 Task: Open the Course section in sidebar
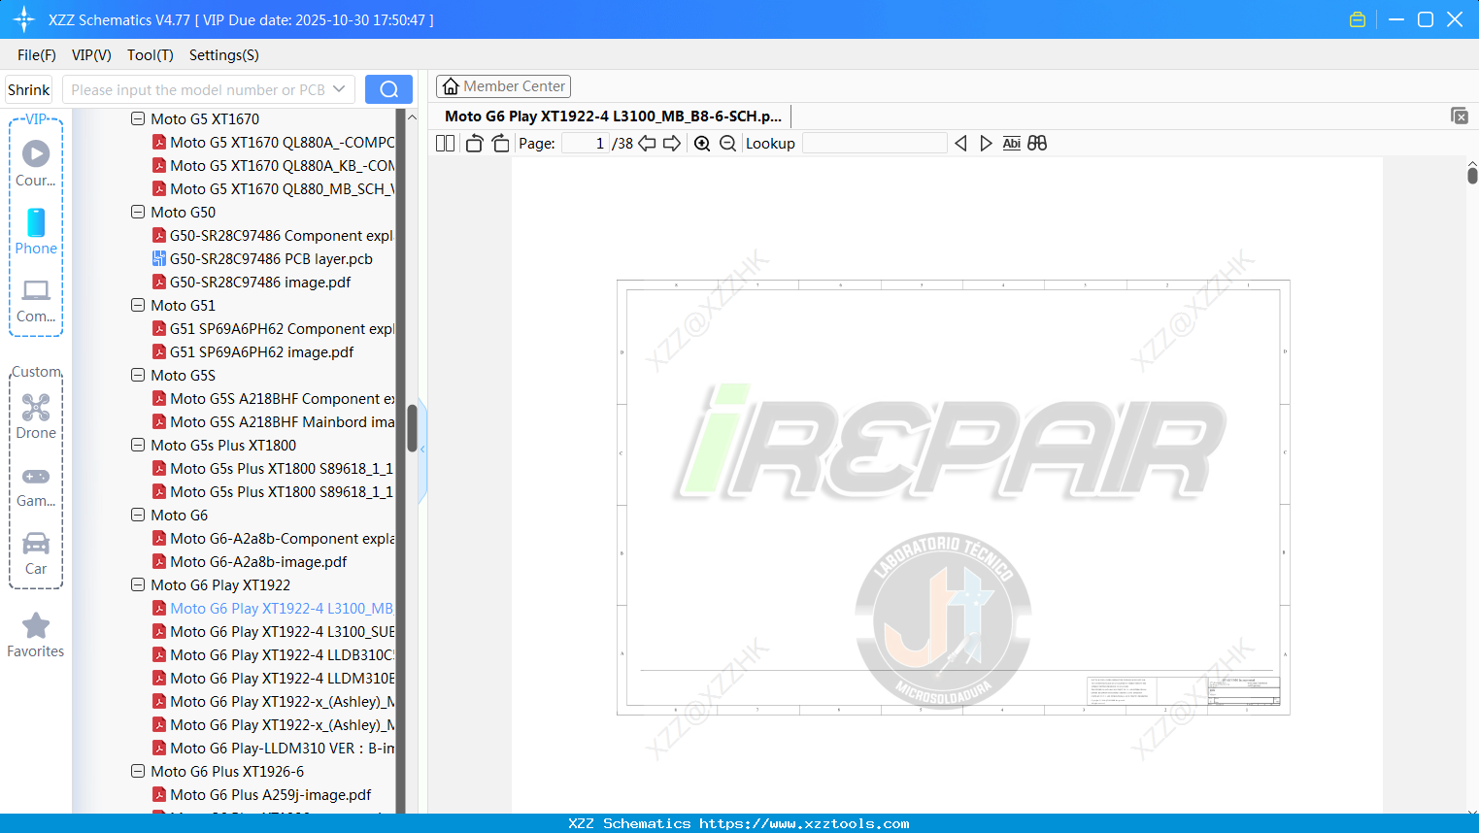[36, 163]
